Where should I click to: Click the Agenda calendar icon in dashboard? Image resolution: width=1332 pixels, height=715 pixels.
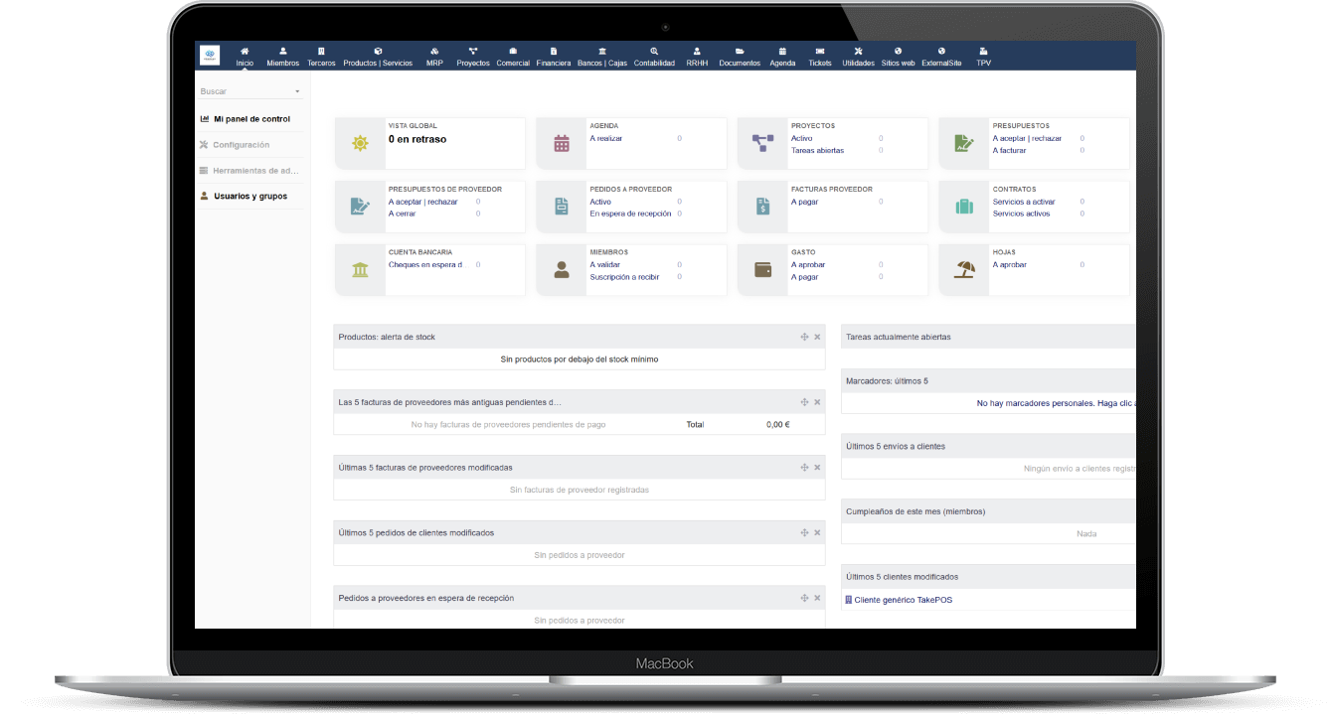pos(562,143)
